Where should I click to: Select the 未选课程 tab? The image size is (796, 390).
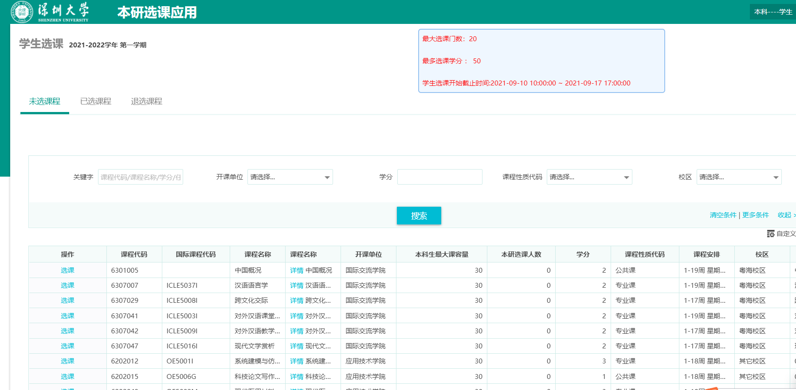pos(44,101)
